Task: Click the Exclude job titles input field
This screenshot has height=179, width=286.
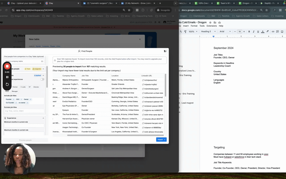Action: (x=24, y=111)
